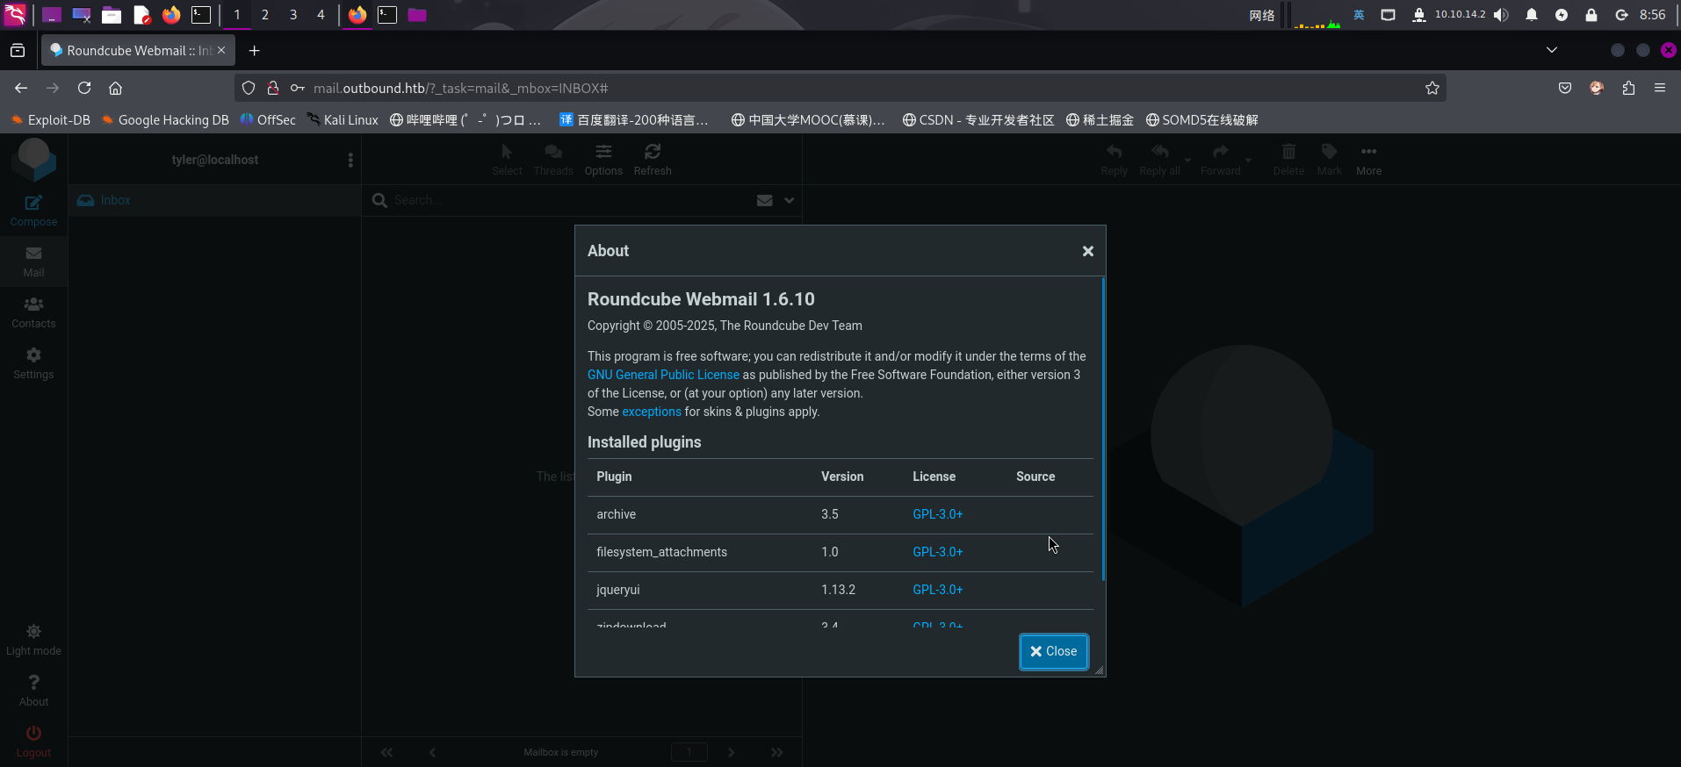Close the About dialog with Close button
Viewport: 1681px width, 767px height.
[x=1054, y=651]
